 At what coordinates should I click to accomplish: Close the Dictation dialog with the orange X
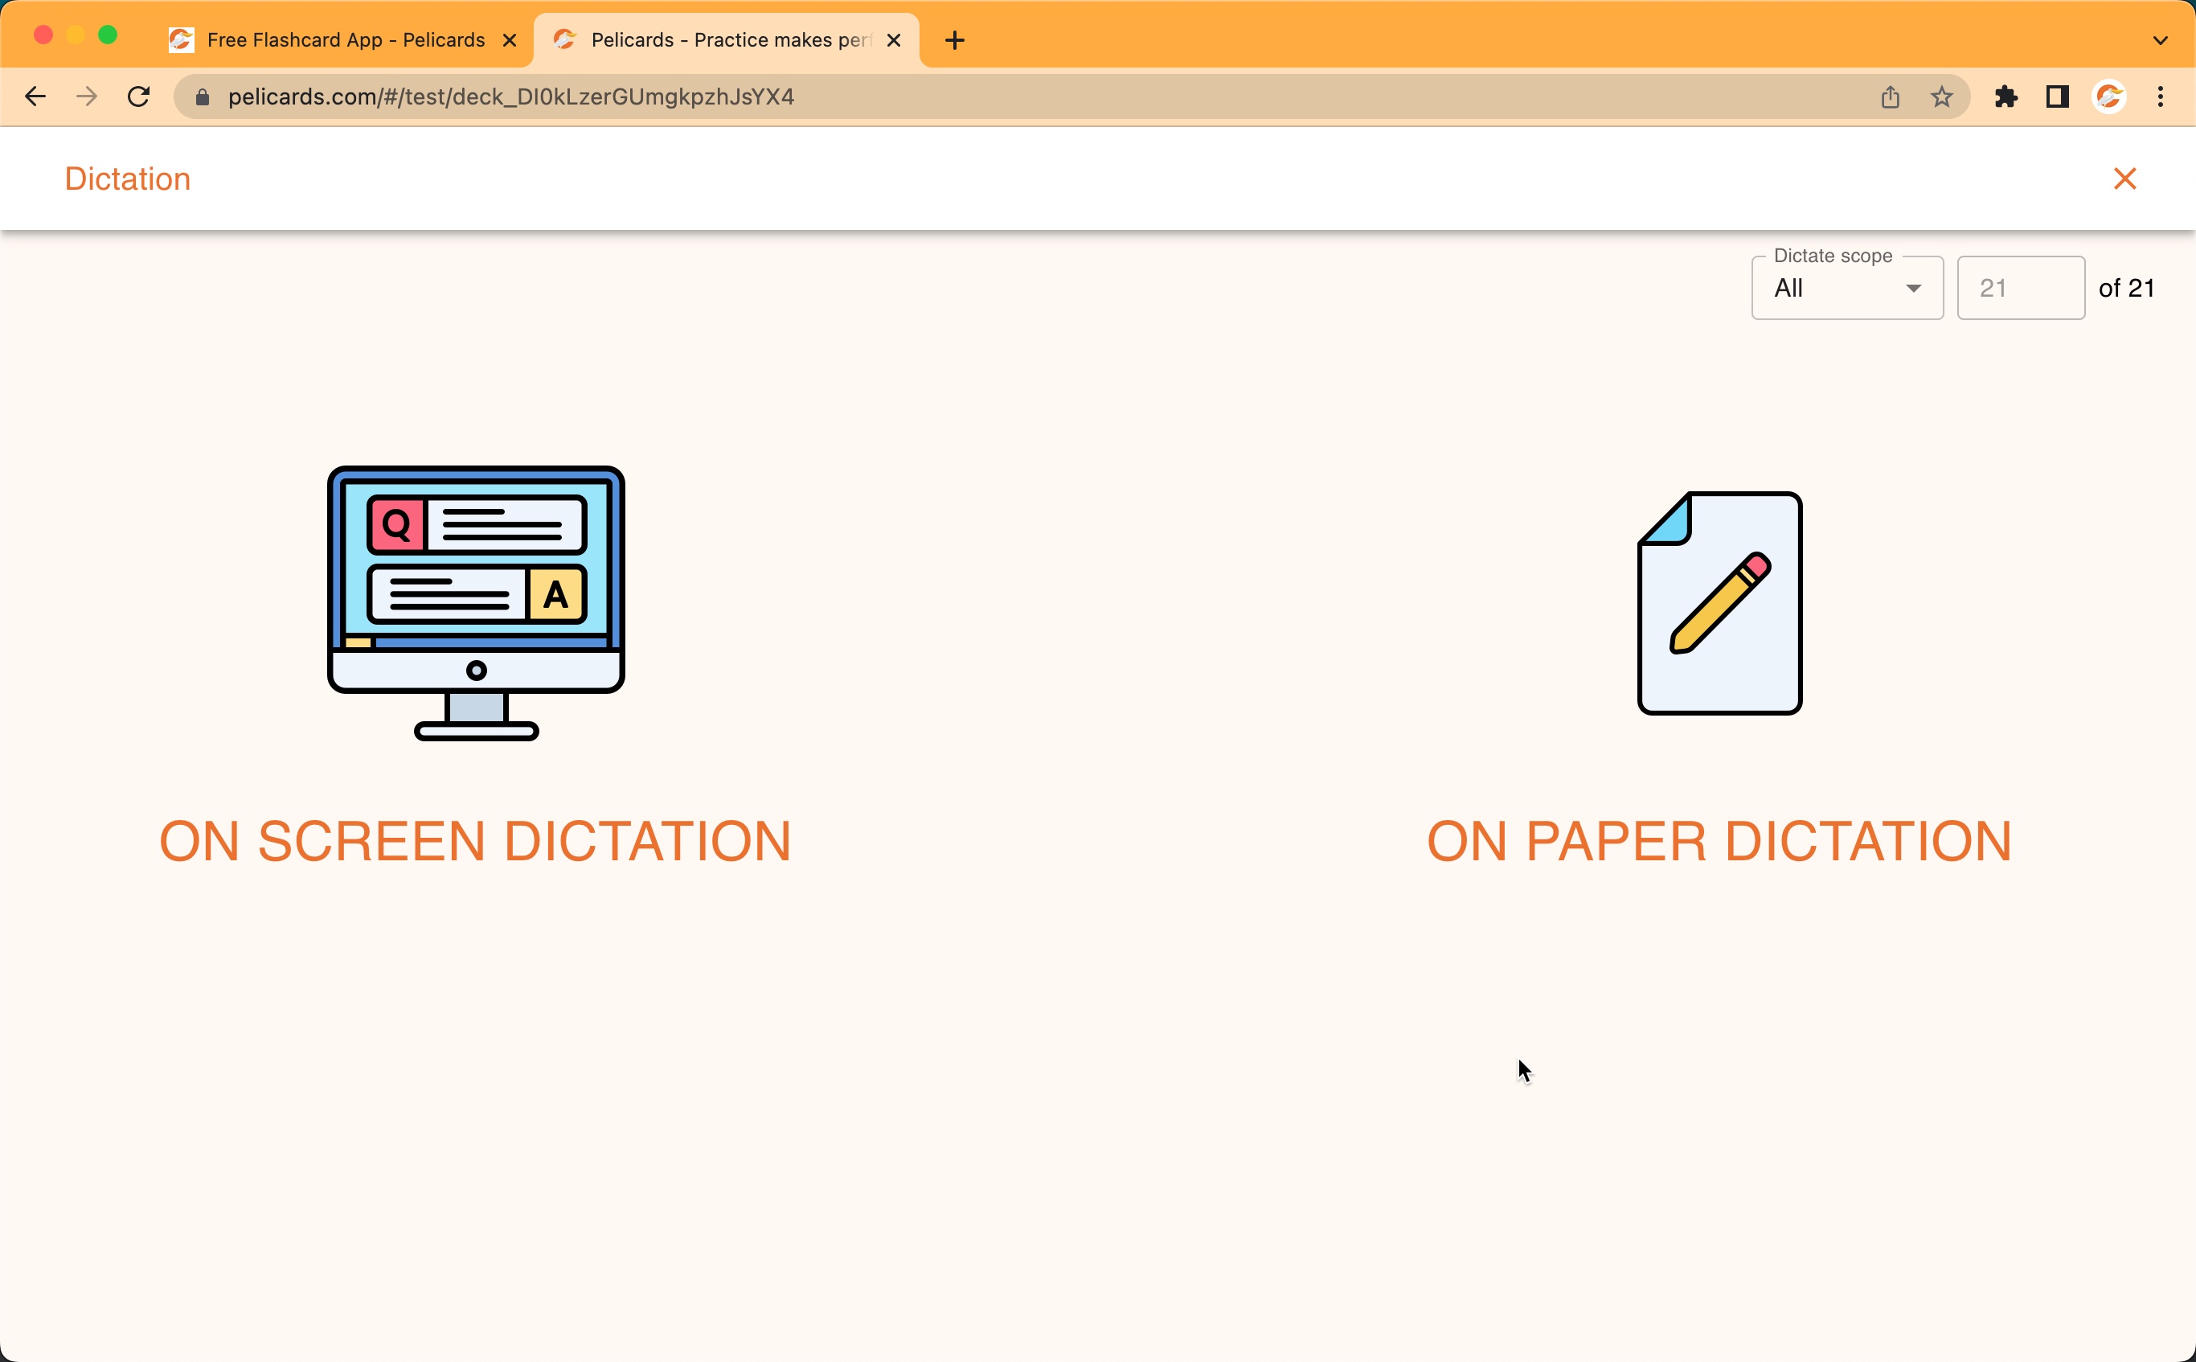click(2125, 178)
